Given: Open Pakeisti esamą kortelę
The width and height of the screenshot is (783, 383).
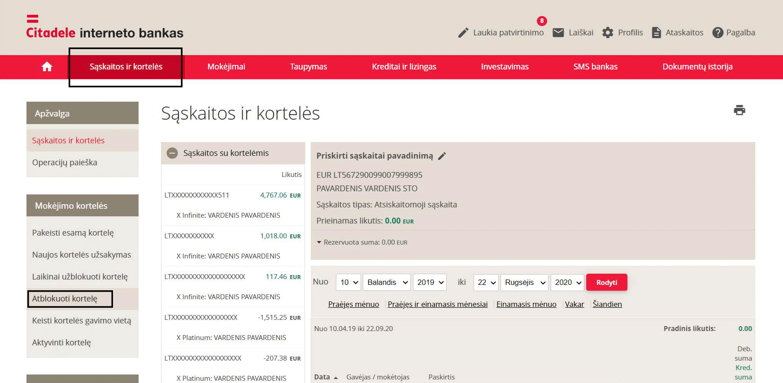Looking at the screenshot, I should point(83,233).
